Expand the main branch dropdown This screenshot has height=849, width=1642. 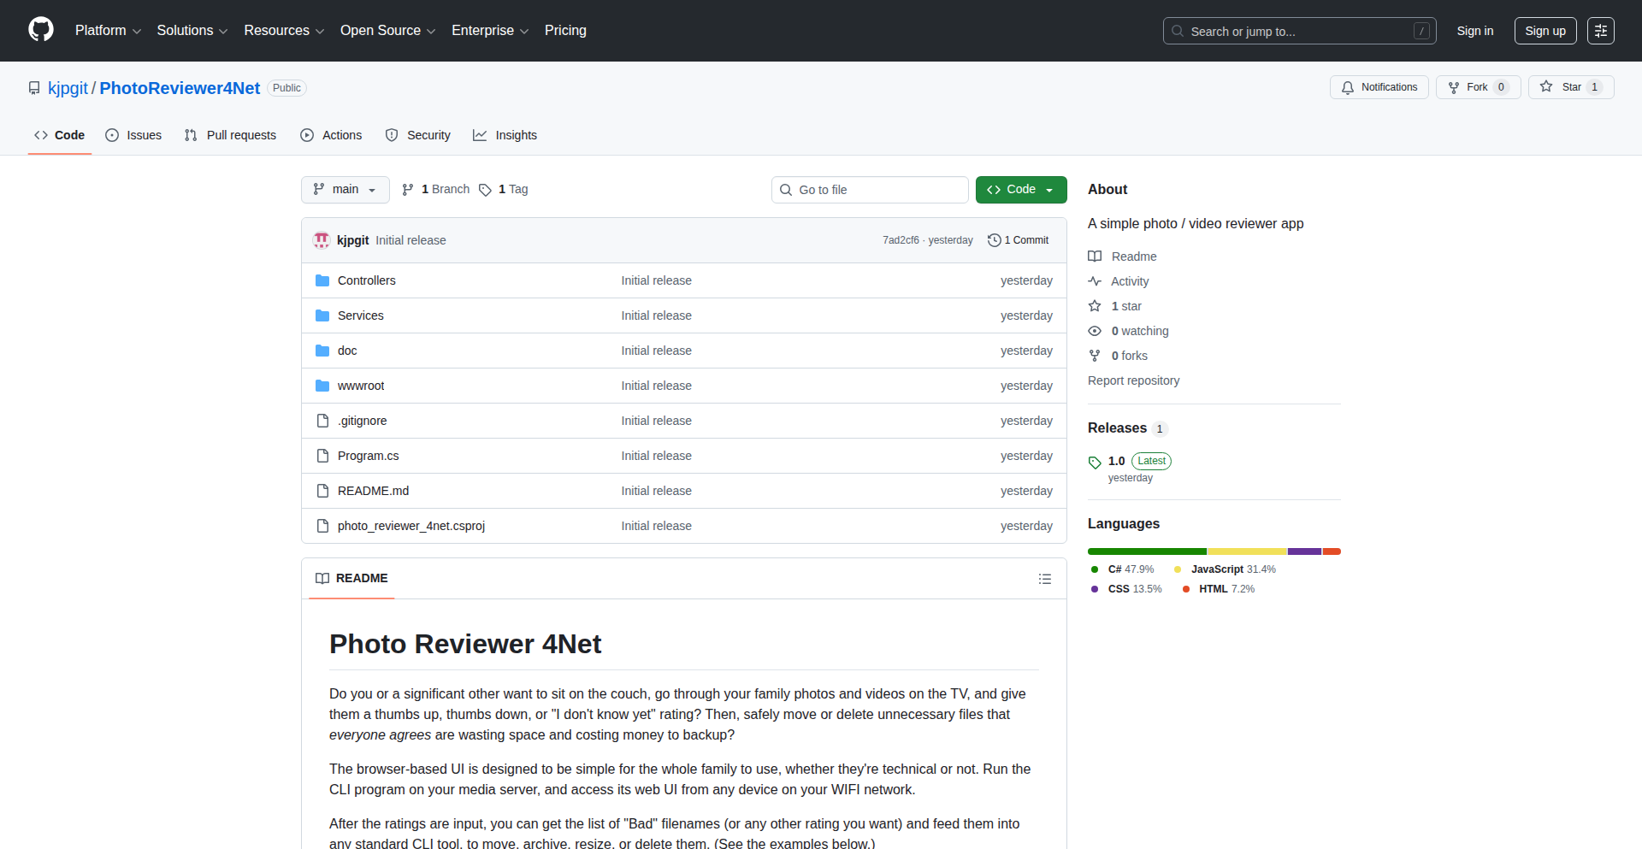click(x=345, y=190)
